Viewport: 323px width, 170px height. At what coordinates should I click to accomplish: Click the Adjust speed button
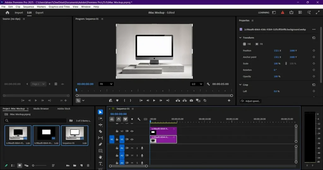[x=250, y=101]
